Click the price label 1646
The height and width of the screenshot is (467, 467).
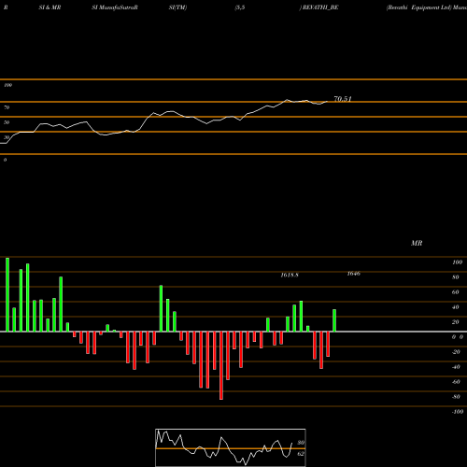(x=354, y=274)
